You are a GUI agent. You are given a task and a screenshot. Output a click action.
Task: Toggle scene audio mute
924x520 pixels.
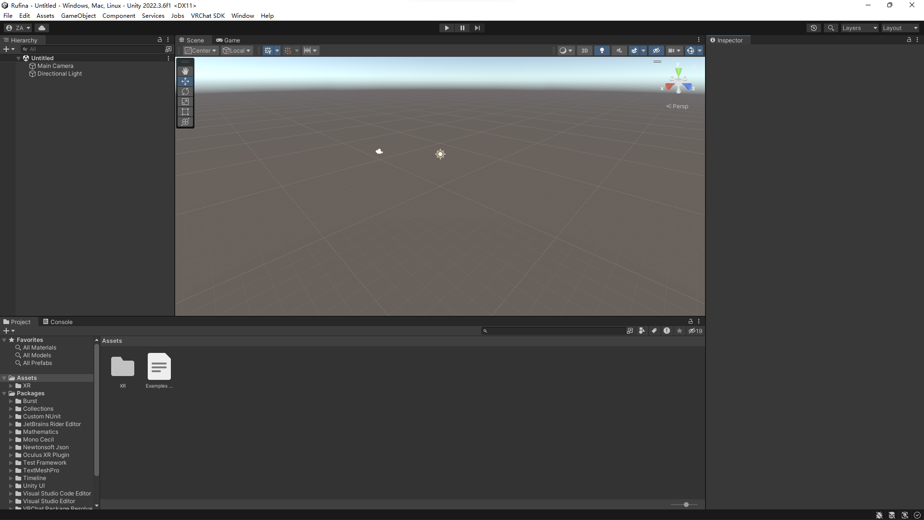[x=619, y=51]
